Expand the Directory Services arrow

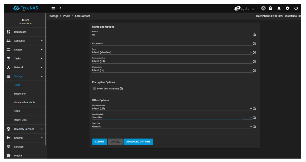pos(42,129)
